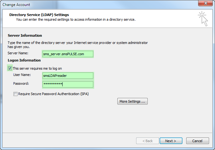The image size is (215, 150).
Task: Uncheck This server requires me to log on
Action: [x=10, y=68]
